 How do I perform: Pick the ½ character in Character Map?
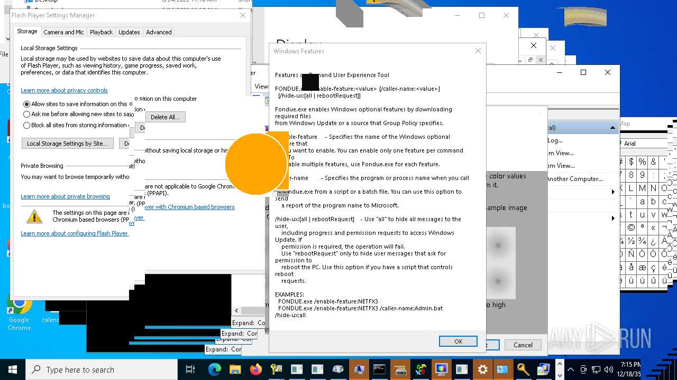[631, 241]
